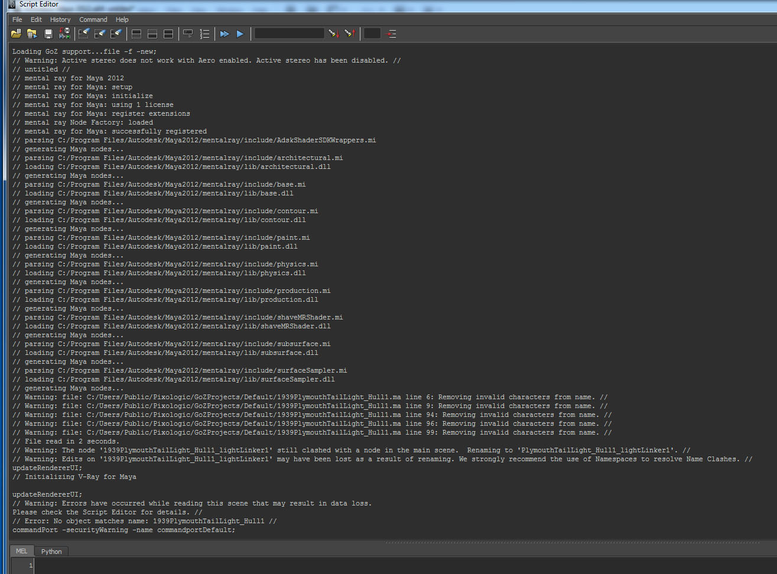Click 'still clashed with a node' warning
Screen dimensions: 777x574
pos(351,451)
